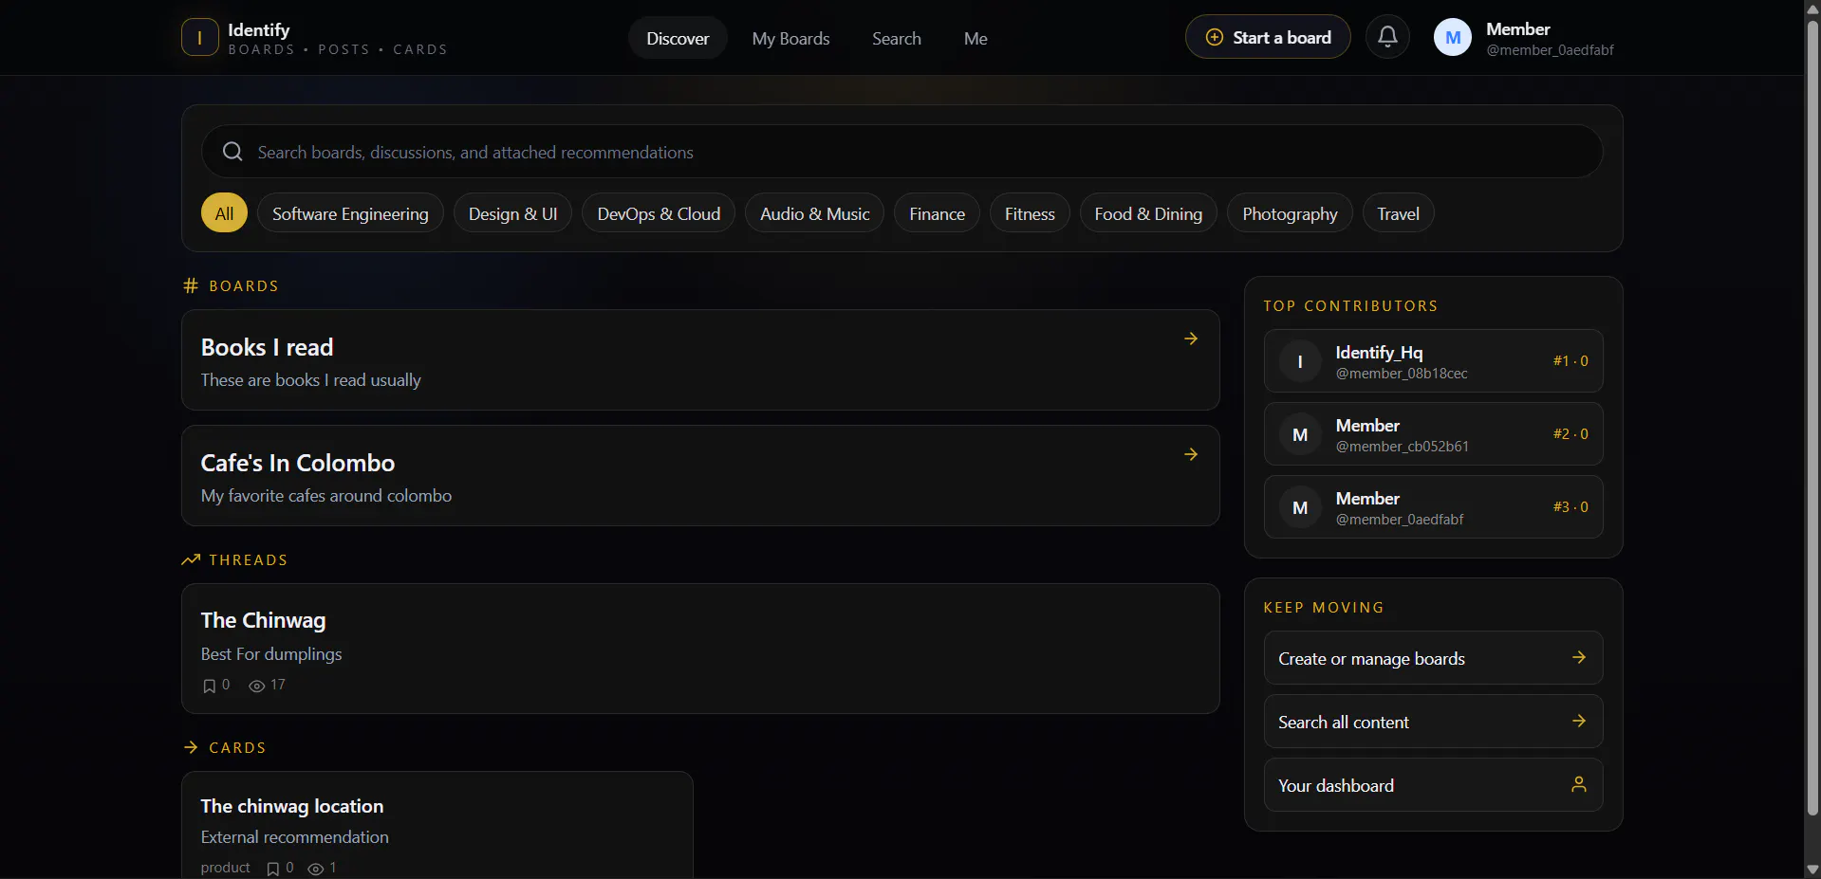Open Your dashboard
This screenshot has width=1821, height=879.
pyautogui.click(x=1433, y=784)
